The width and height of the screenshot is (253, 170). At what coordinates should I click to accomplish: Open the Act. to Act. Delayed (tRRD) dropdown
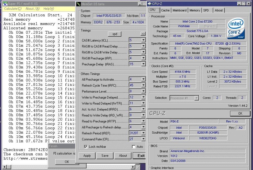pyautogui.click(x=143, y=109)
